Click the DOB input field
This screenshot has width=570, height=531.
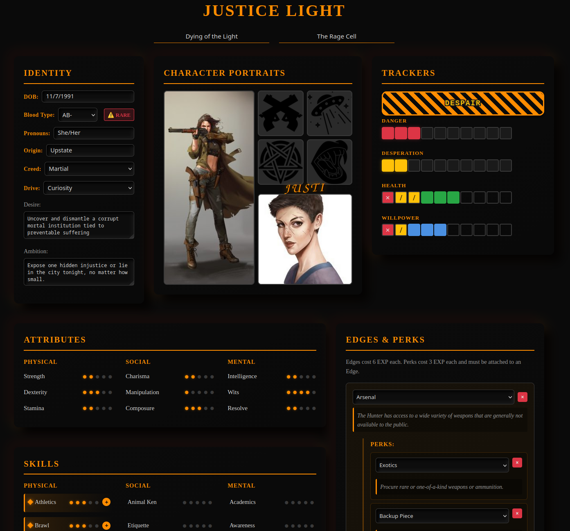point(88,96)
